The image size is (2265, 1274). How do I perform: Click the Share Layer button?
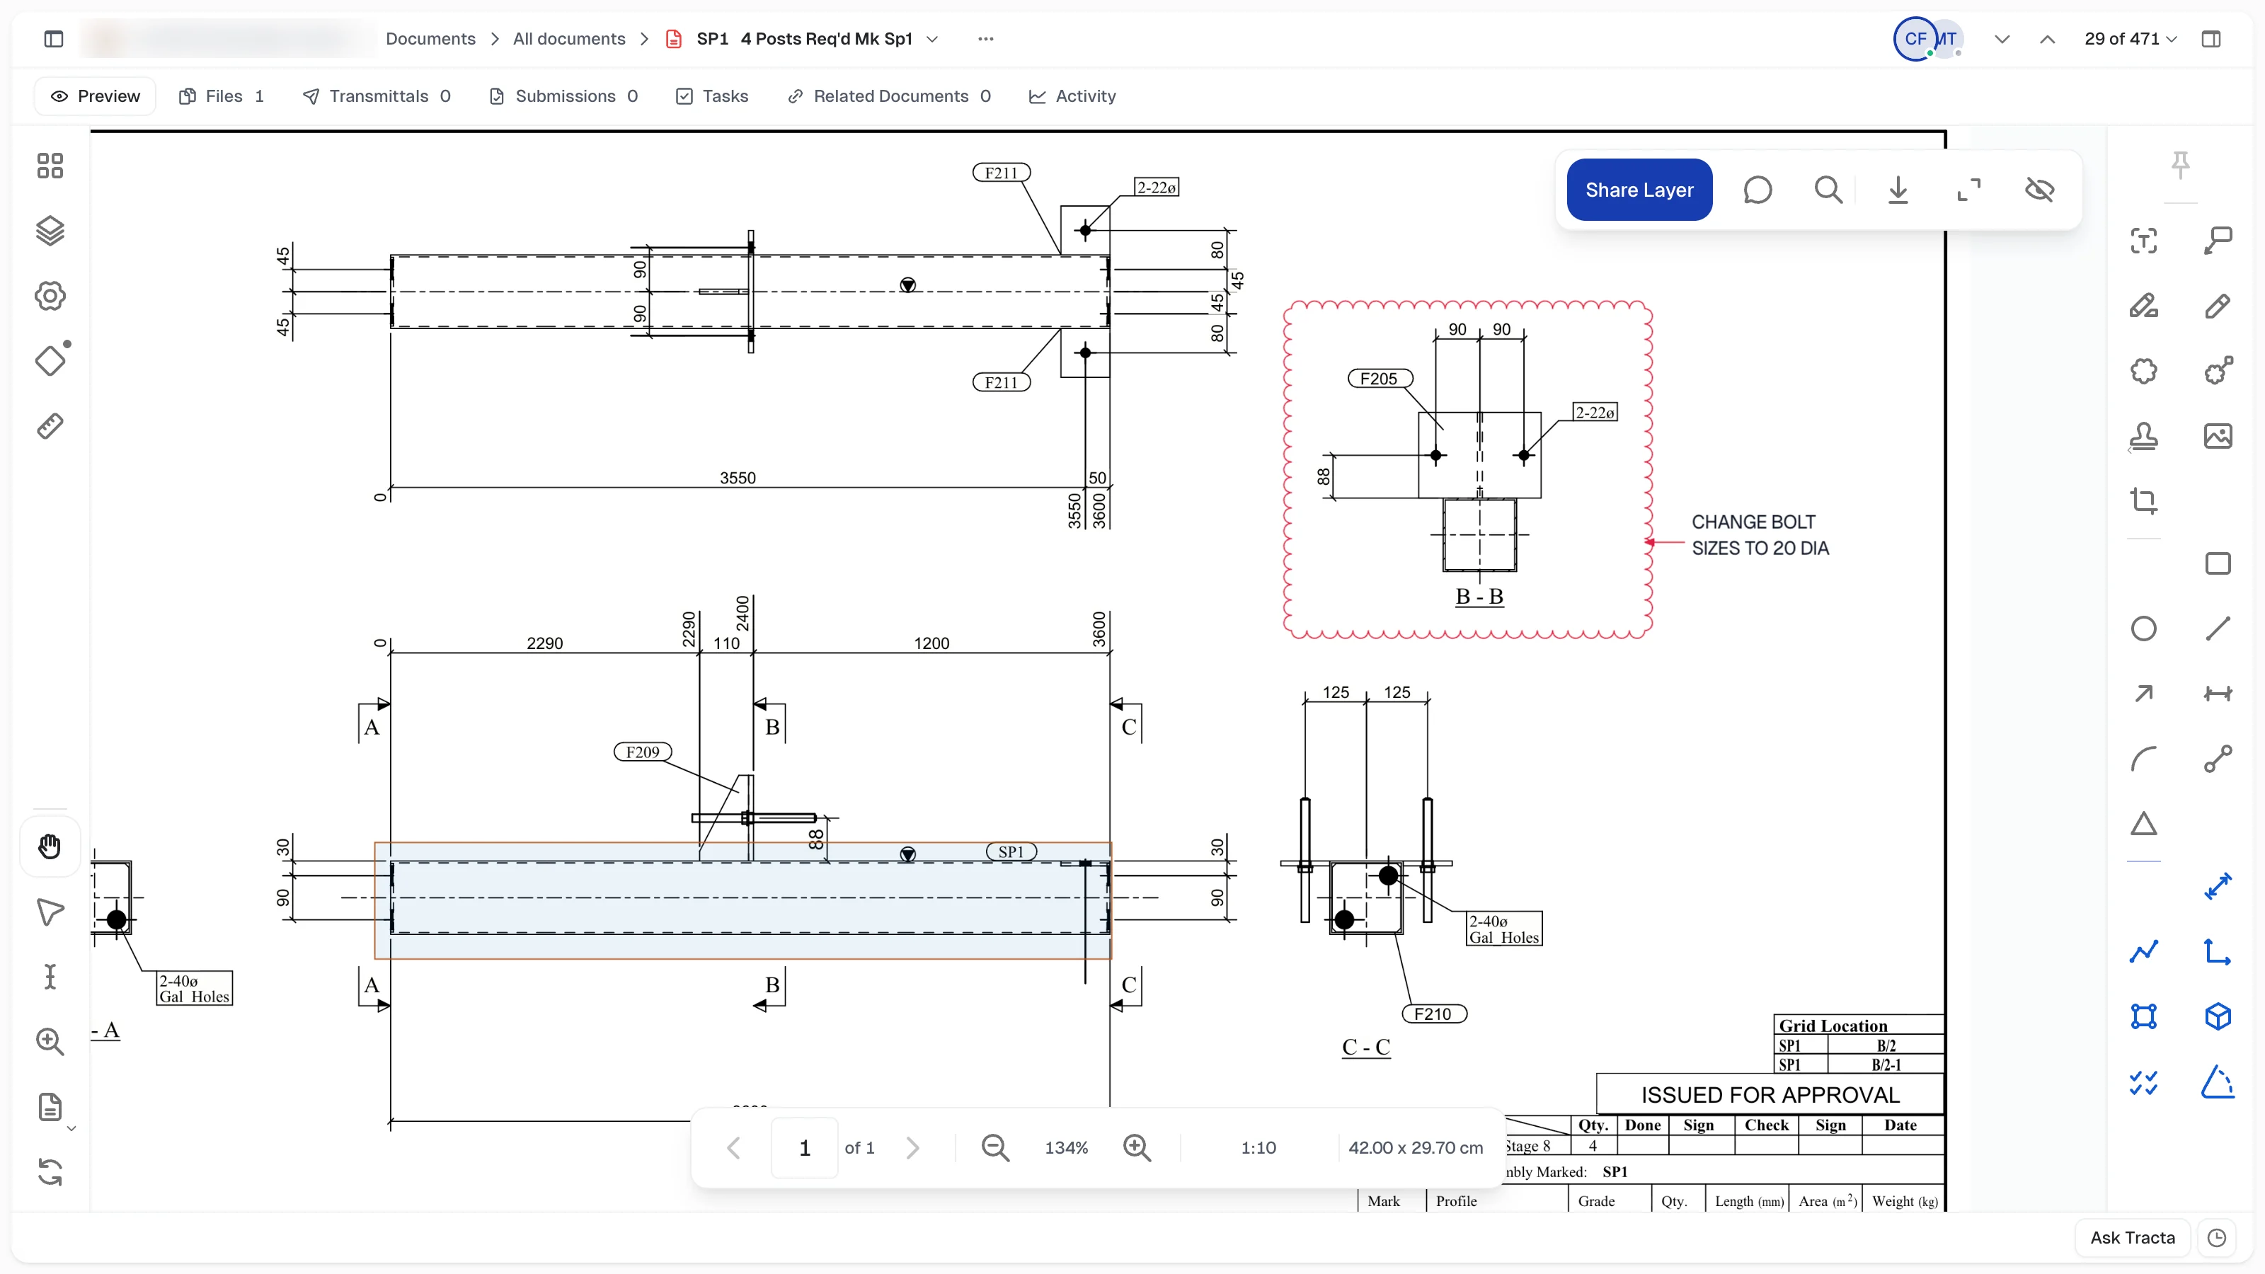pyautogui.click(x=1639, y=190)
